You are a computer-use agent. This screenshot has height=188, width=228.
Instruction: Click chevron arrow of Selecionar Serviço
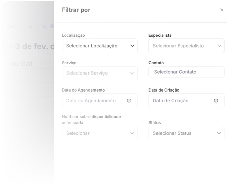(x=132, y=73)
